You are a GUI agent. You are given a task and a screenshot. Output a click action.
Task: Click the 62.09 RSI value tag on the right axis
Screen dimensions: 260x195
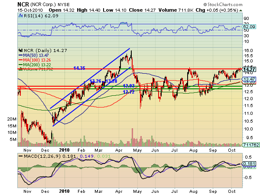pos(249,27)
